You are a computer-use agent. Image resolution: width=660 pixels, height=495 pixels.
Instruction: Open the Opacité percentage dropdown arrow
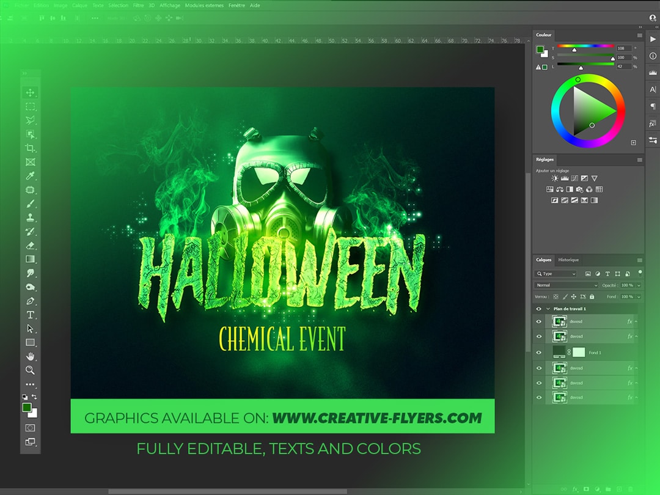(639, 285)
